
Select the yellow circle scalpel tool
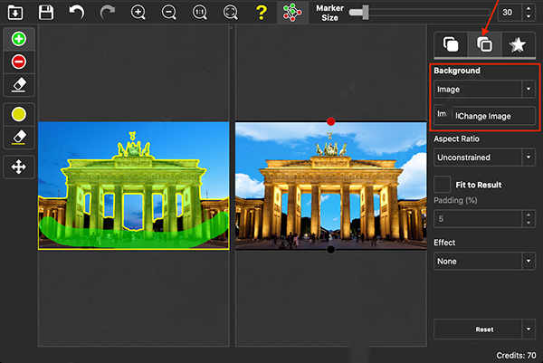coord(19,114)
